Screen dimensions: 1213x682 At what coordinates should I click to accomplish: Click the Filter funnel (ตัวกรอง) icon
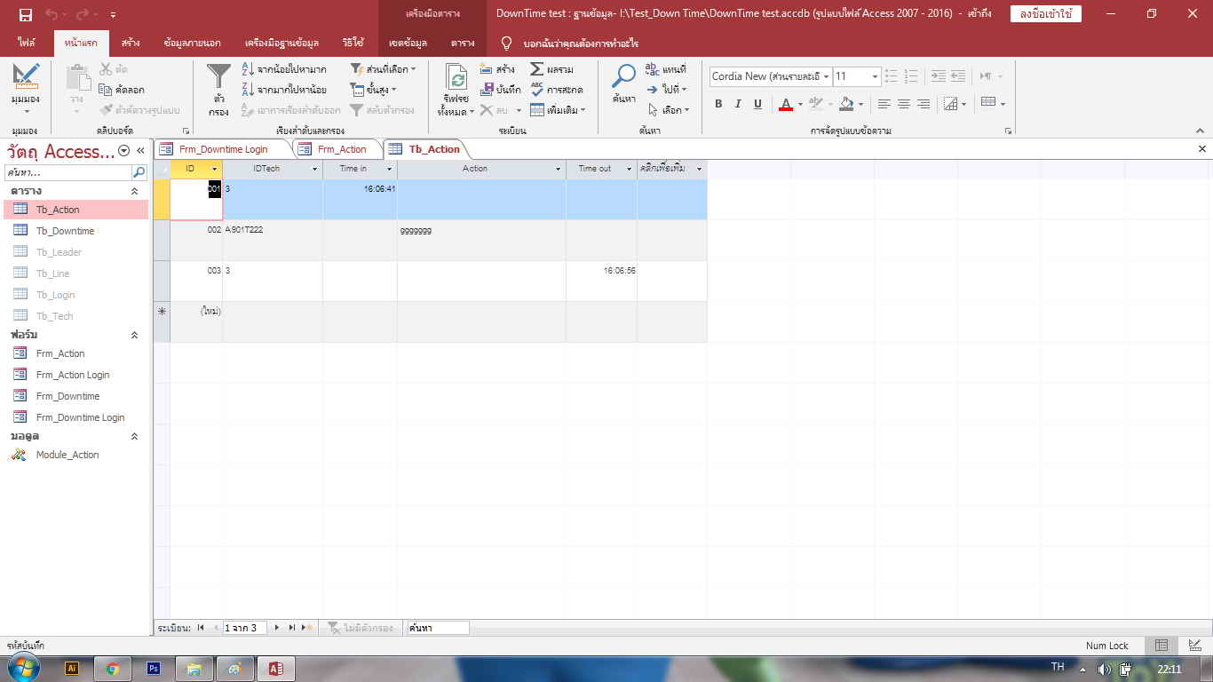(218, 78)
